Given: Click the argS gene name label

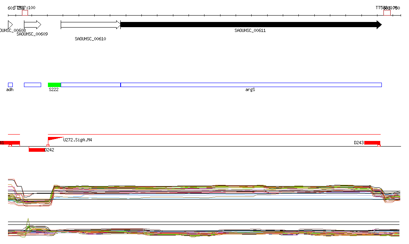Looking at the screenshot, I should [x=250, y=90].
